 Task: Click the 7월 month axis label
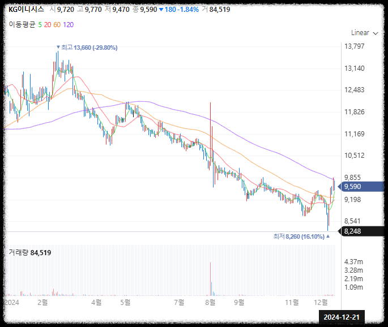(x=179, y=302)
